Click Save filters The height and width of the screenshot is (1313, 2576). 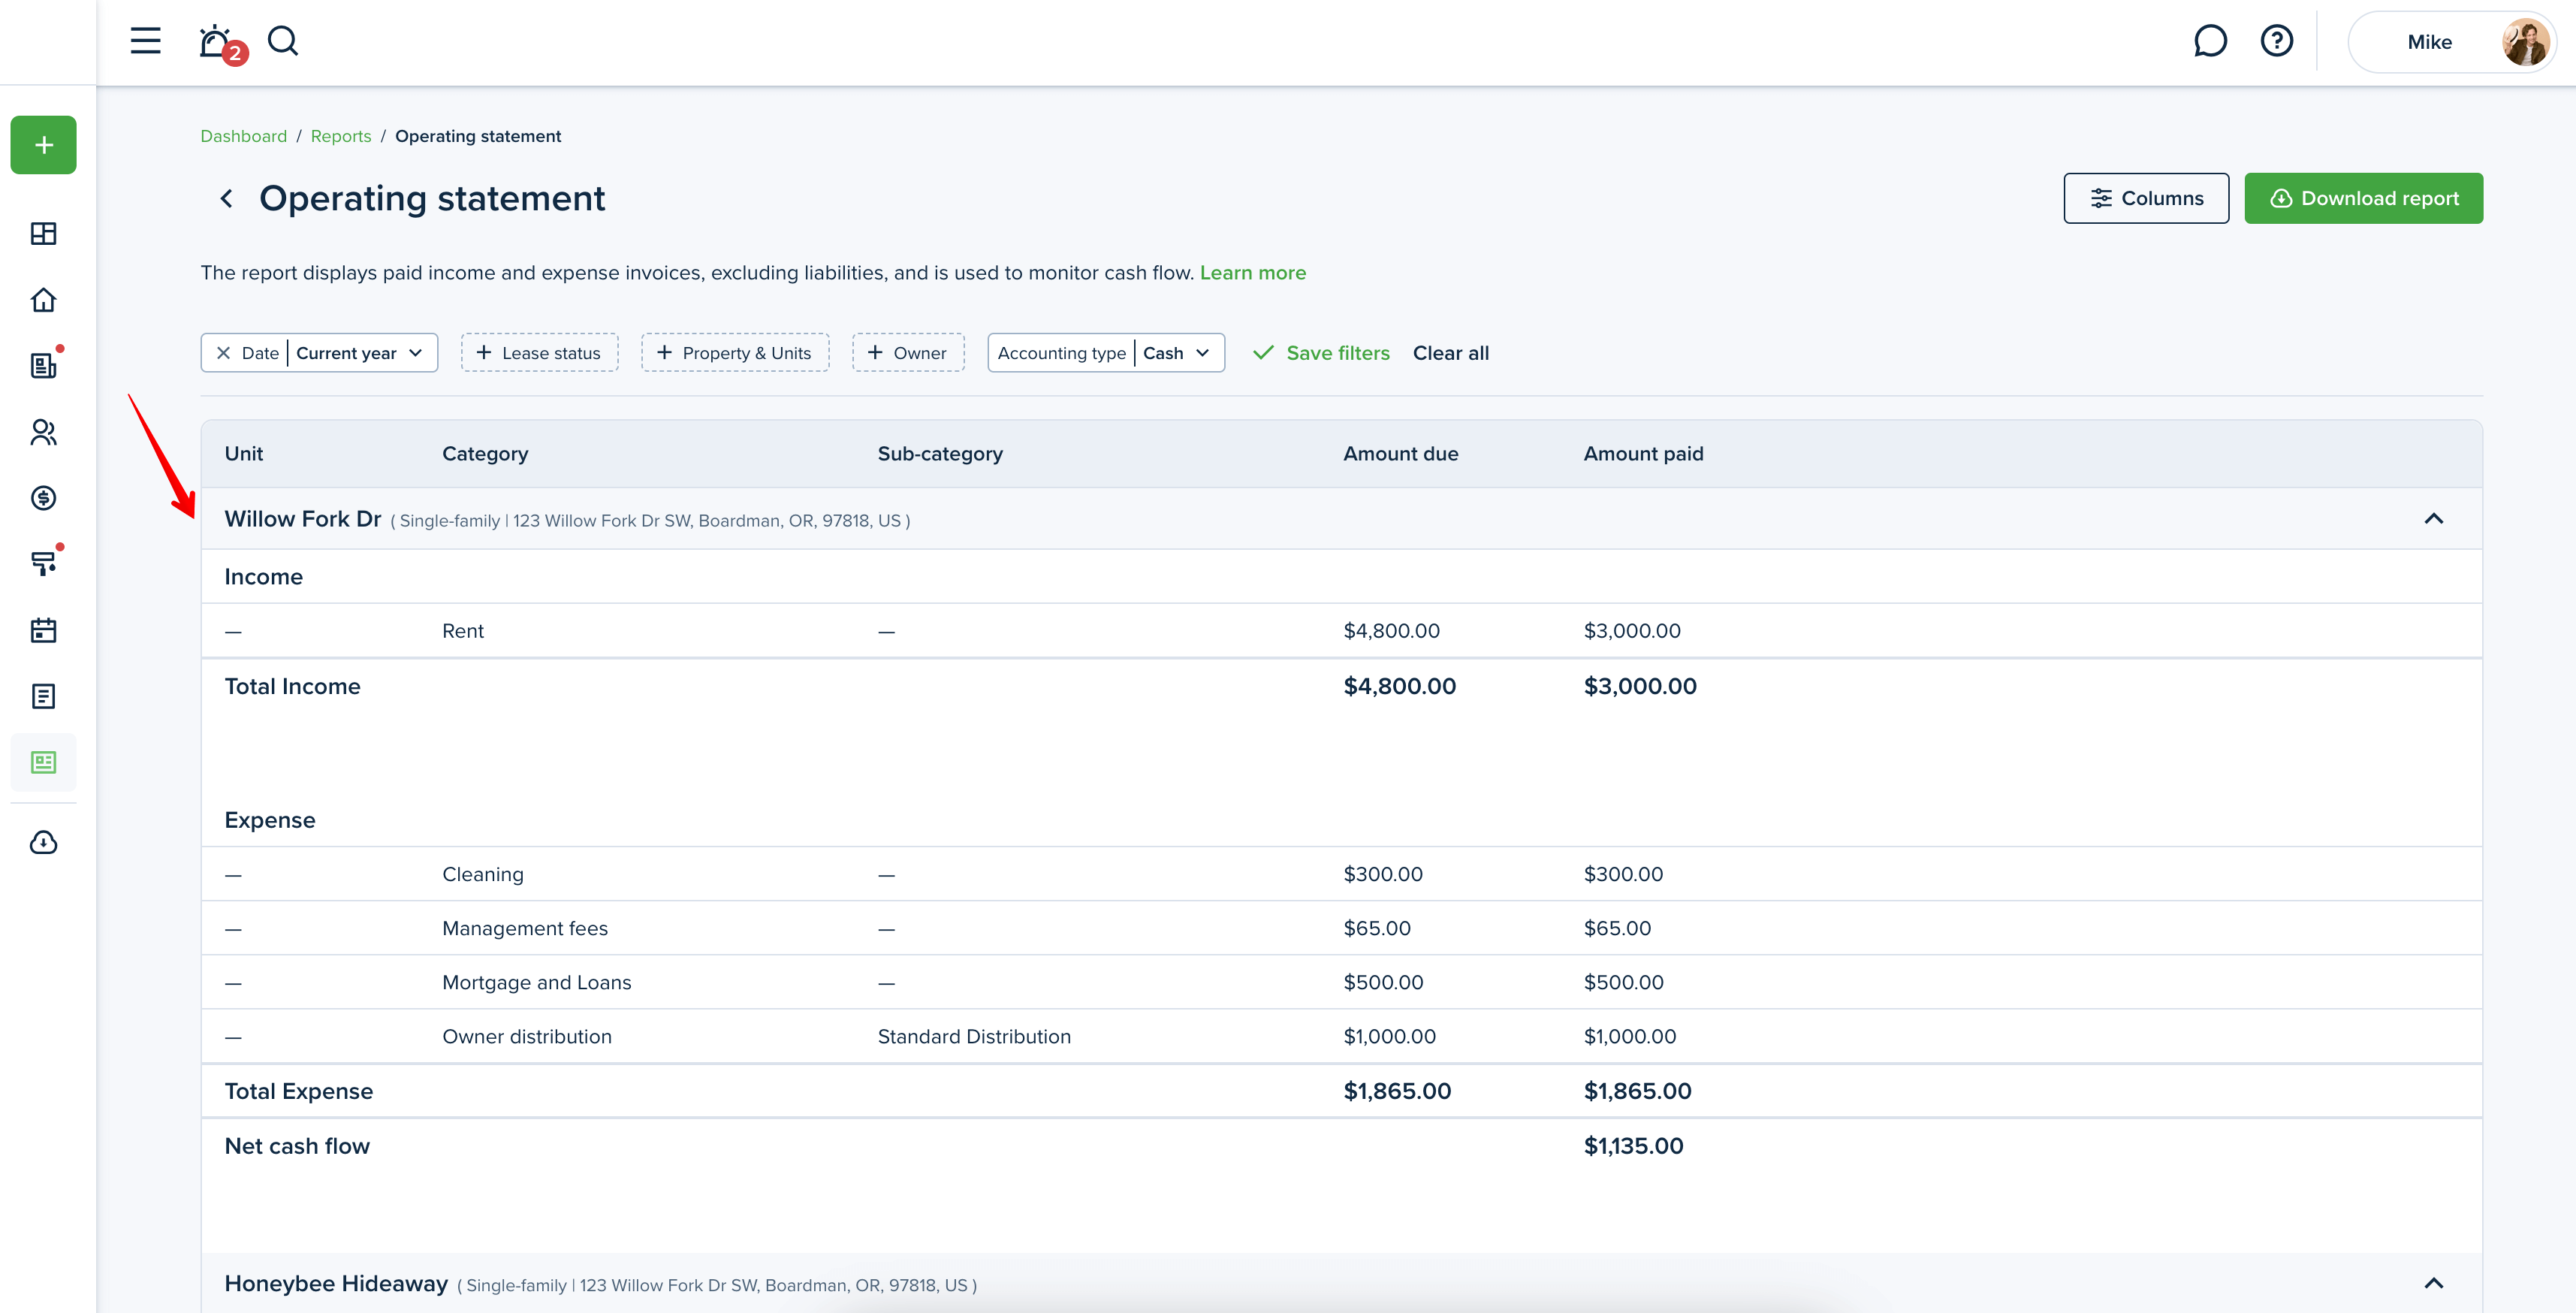pyautogui.click(x=1321, y=353)
